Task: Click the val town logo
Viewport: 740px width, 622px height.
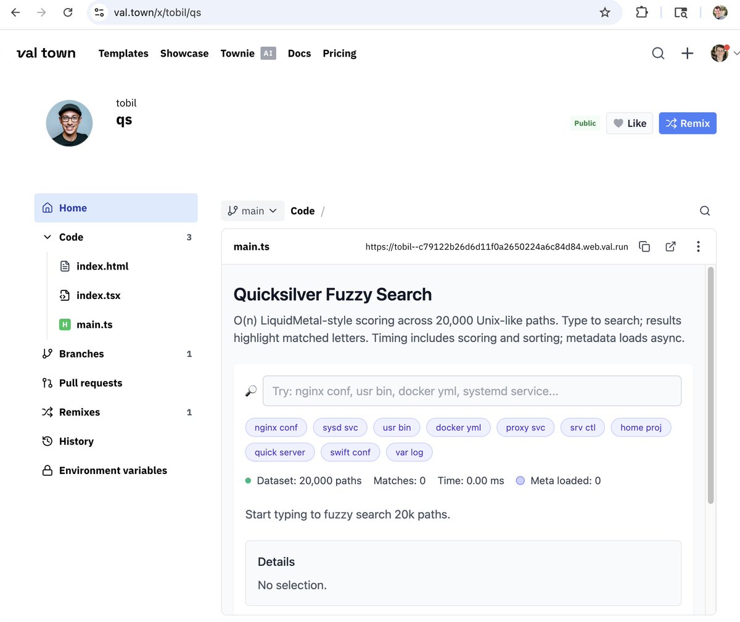Action: (46, 53)
